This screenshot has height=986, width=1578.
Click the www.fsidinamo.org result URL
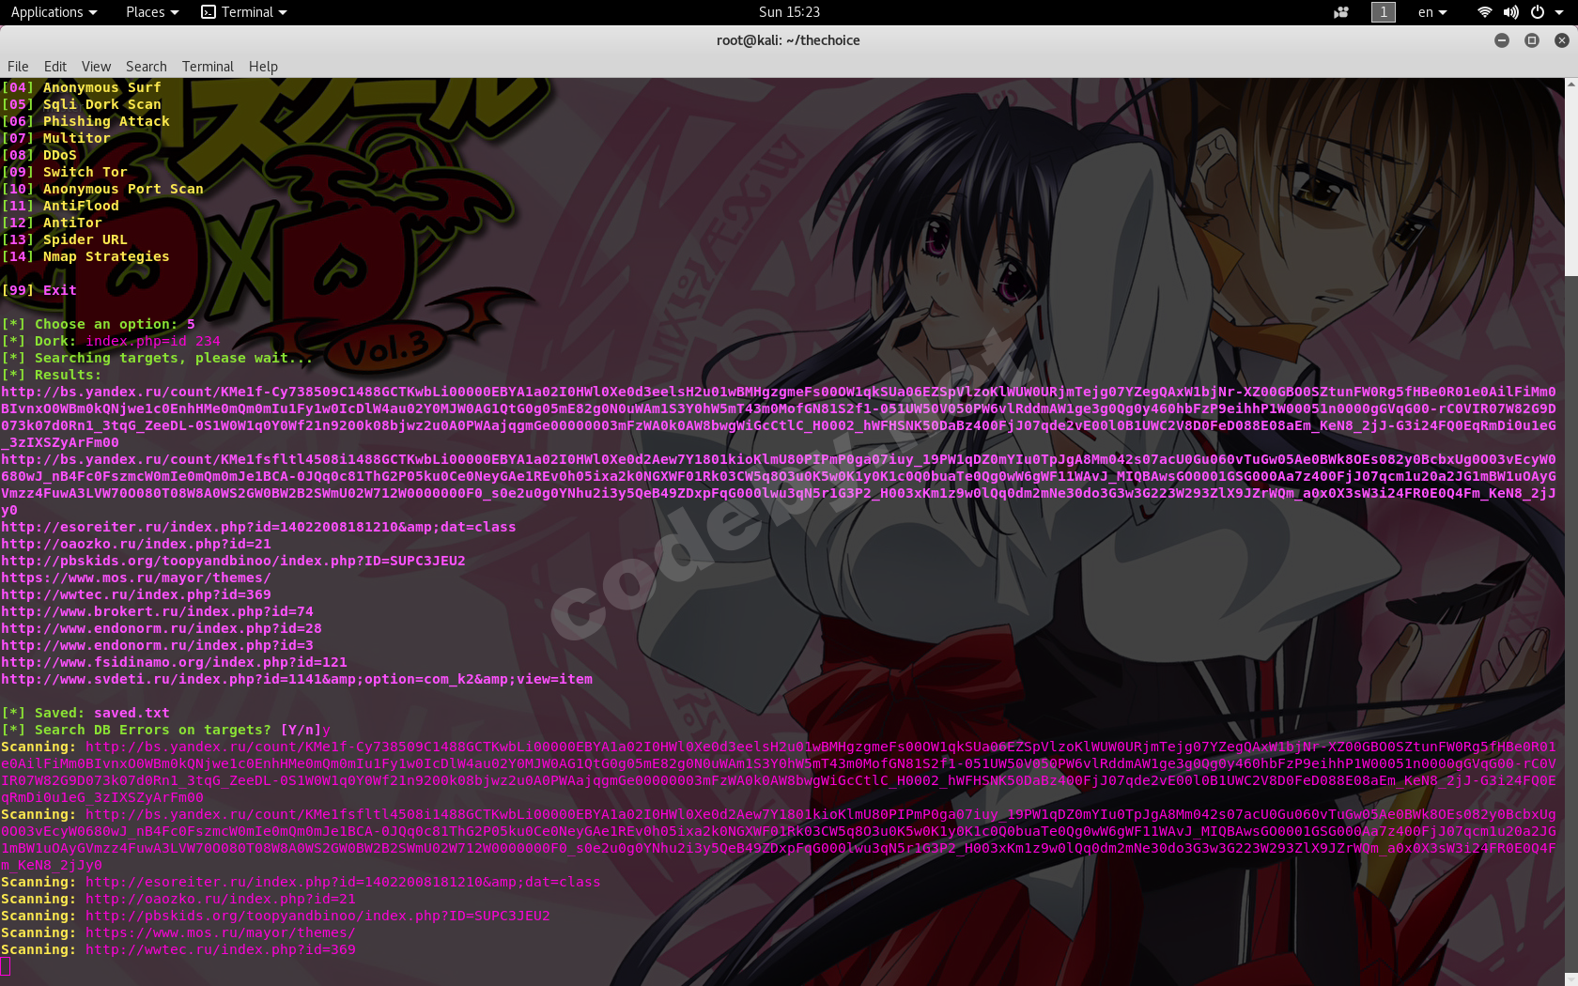[x=175, y=662]
